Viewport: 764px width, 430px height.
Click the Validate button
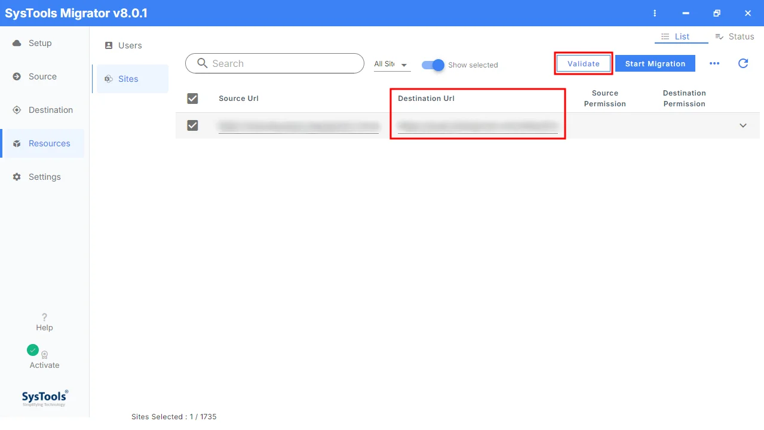(584, 63)
